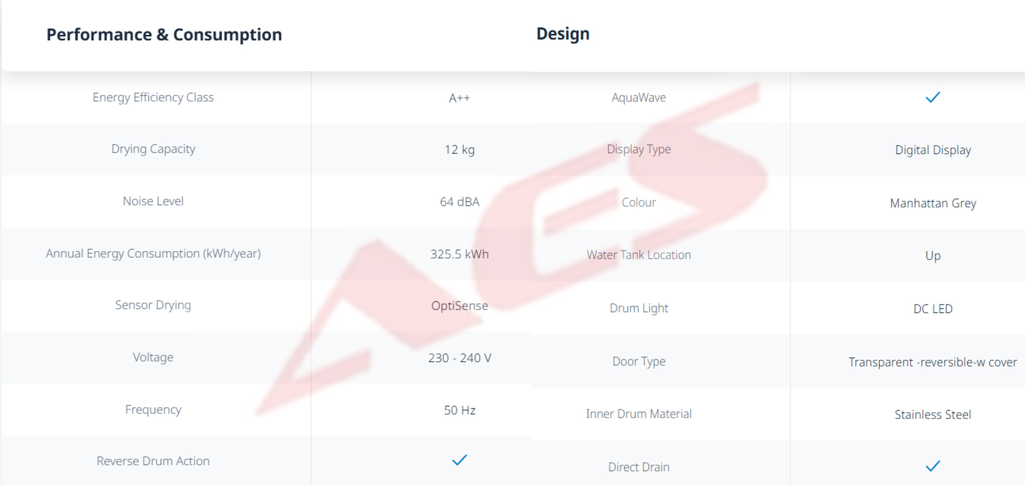Select the Performance & Consumption heading
This screenshot has height=485, width=1025.
164,35
